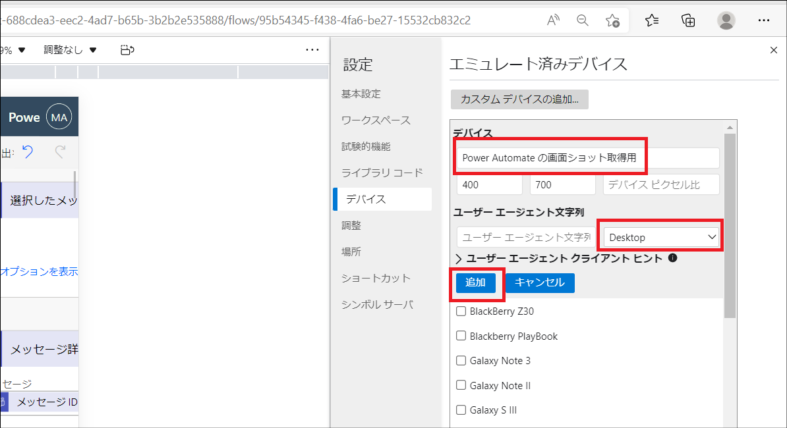Open the Collections icon
The image size is (787, 428).
pyautogui.click(x=688, y=20)
